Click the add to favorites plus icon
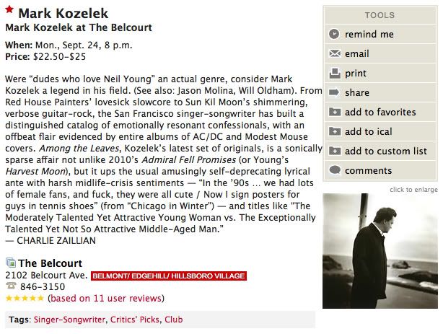 [334, 112]
